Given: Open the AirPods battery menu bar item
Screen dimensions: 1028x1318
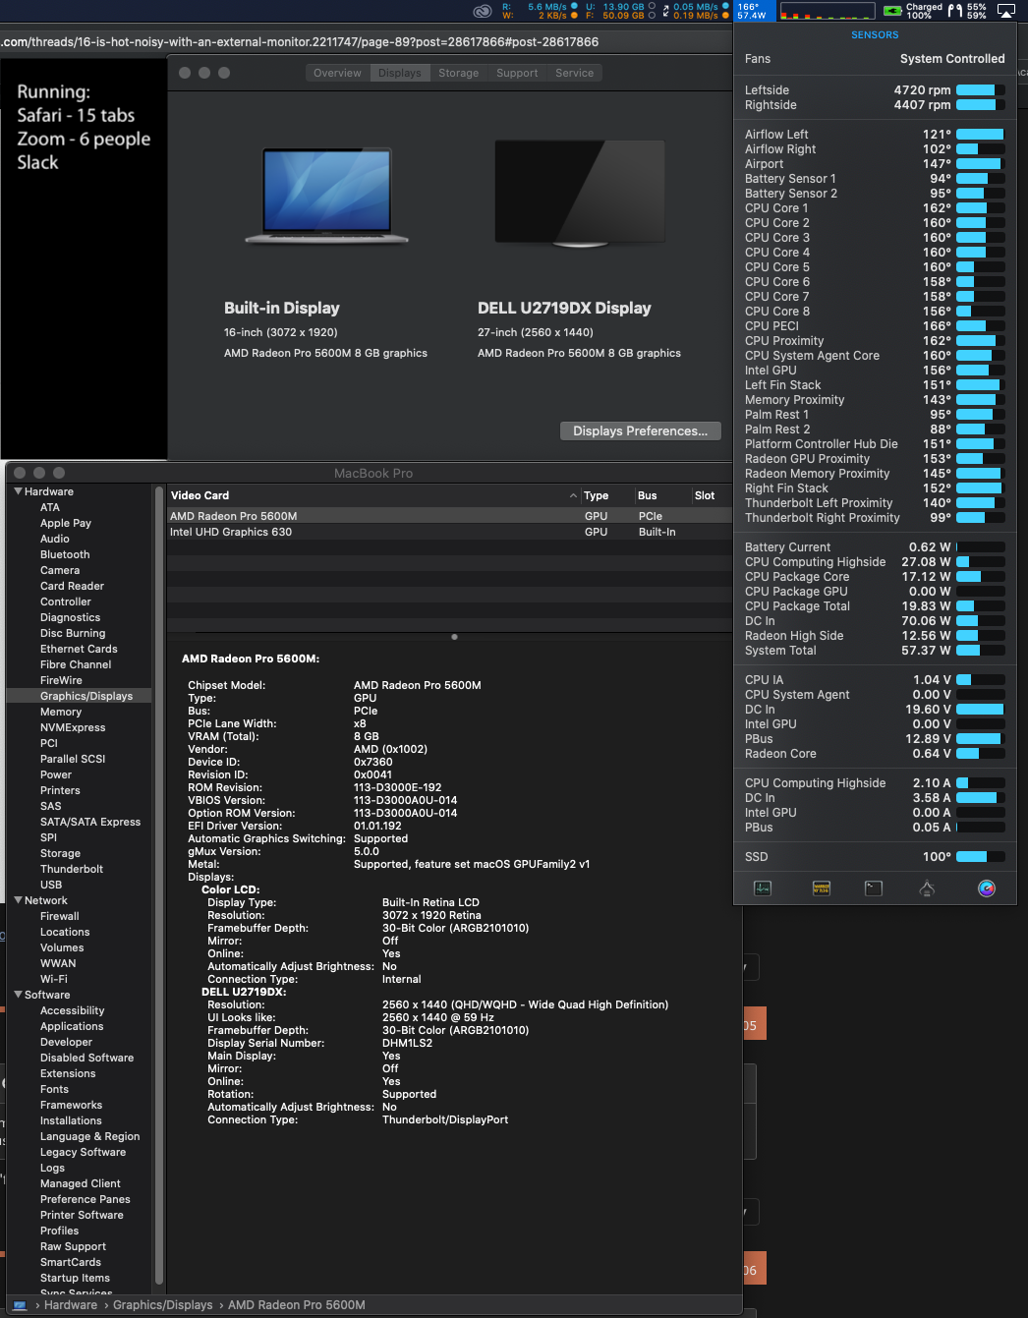Looking at the screenshot, I should [x=967, y=11].
